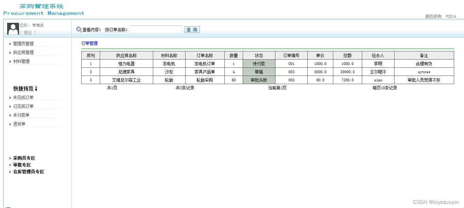Viewport: 464px width, 208px height.
Task: Click material cell 轮胎
Action: pos(169,80)
